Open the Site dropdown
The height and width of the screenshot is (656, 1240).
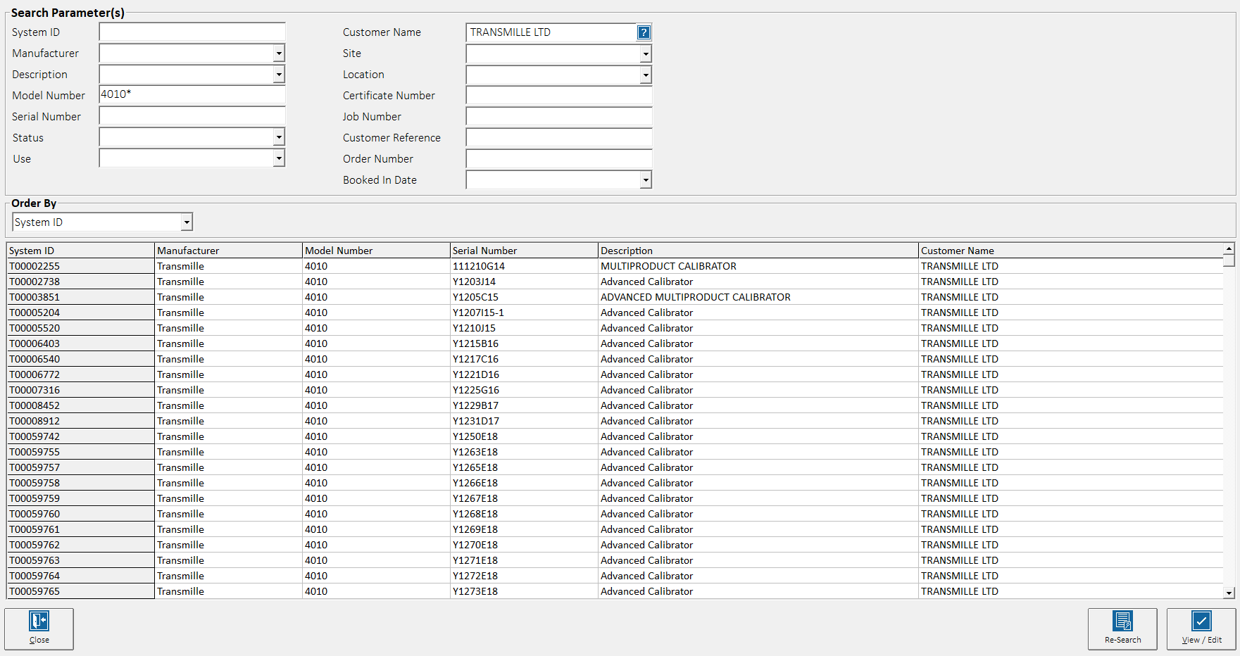coord(646,53)
